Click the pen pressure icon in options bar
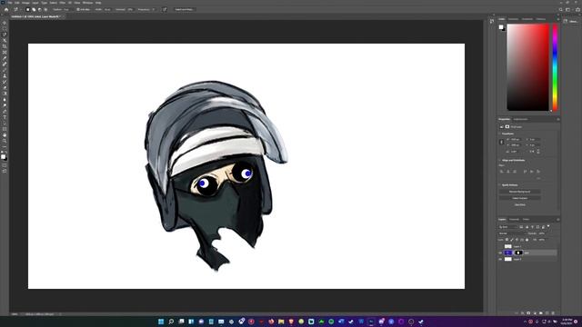The height and width of the screenshot is (327, 582). tap(165, 9)
